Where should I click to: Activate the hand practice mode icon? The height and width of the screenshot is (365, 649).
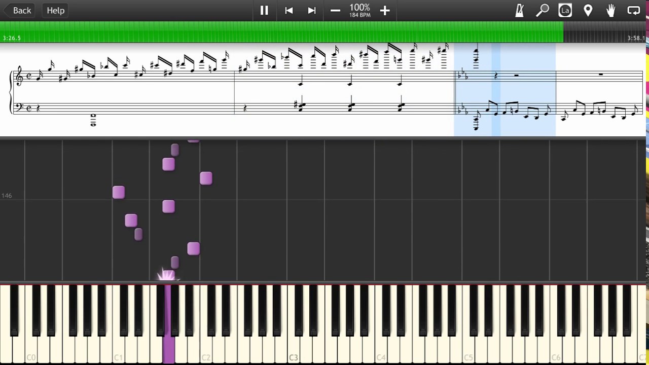coord(610,10)
